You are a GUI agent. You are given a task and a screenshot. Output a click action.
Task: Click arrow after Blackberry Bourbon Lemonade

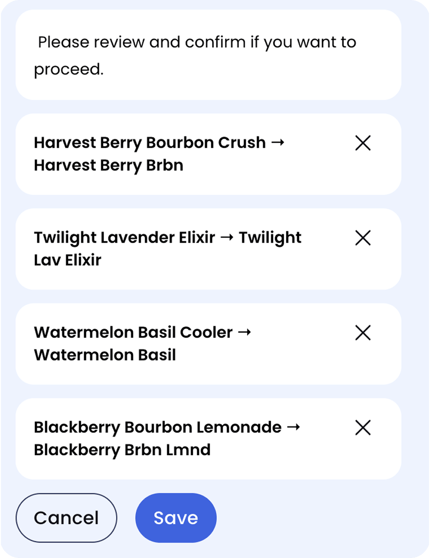(x=293, y=427)
